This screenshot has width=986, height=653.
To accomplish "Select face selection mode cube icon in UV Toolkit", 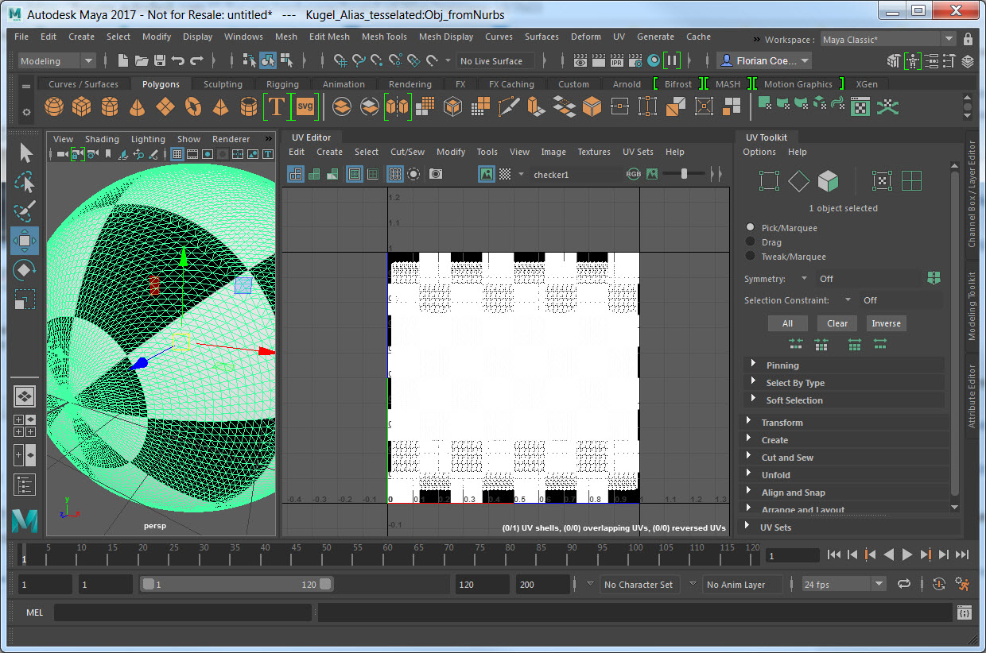I will coord(828,180).
